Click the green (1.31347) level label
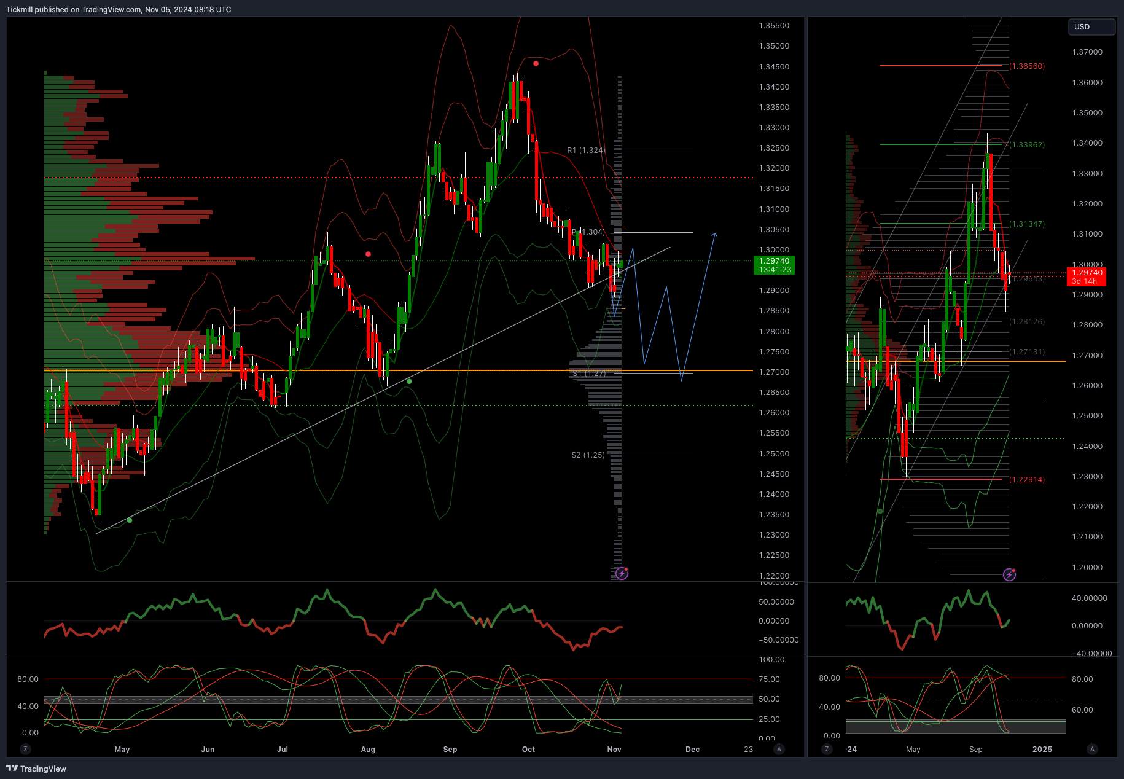 point(1027,224)
